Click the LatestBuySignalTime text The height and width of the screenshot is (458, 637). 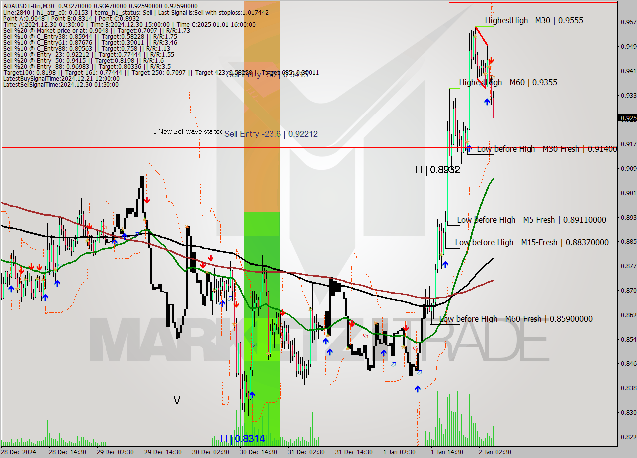click(x=61, y=78)
